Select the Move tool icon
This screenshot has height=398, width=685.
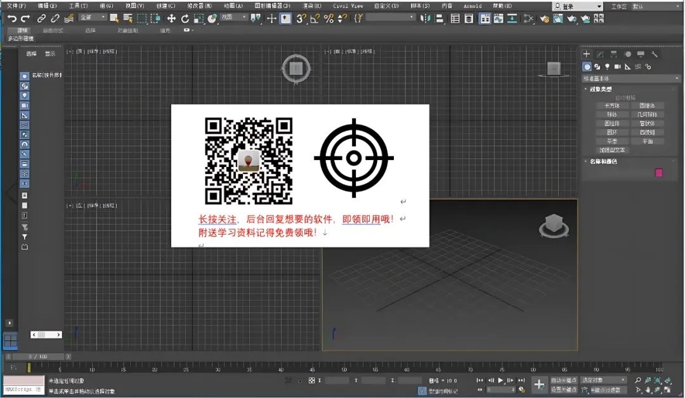171,18
